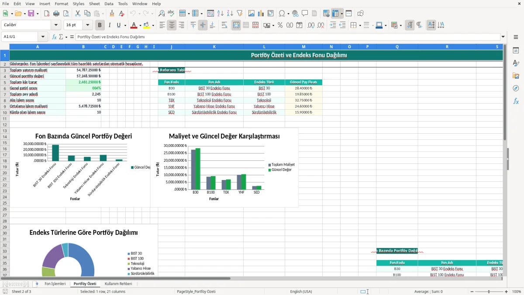Expand the Name Box dropdown
Image resolution: width=524 pixels, height=295 pixels.
click(43, 37)
